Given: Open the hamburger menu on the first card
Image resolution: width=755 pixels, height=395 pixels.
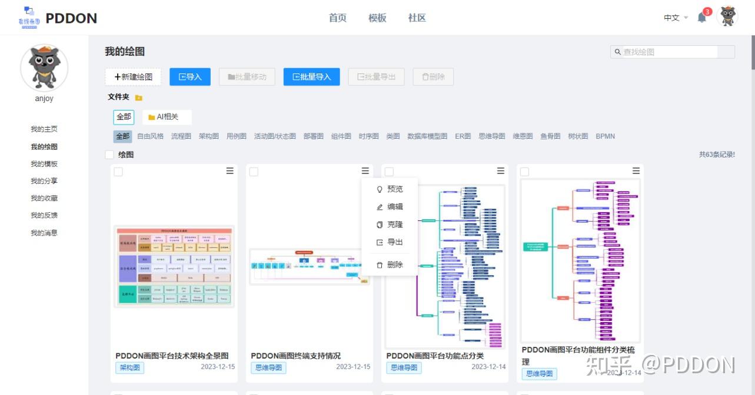Looking at the screenshot, I should click(230, 170).
